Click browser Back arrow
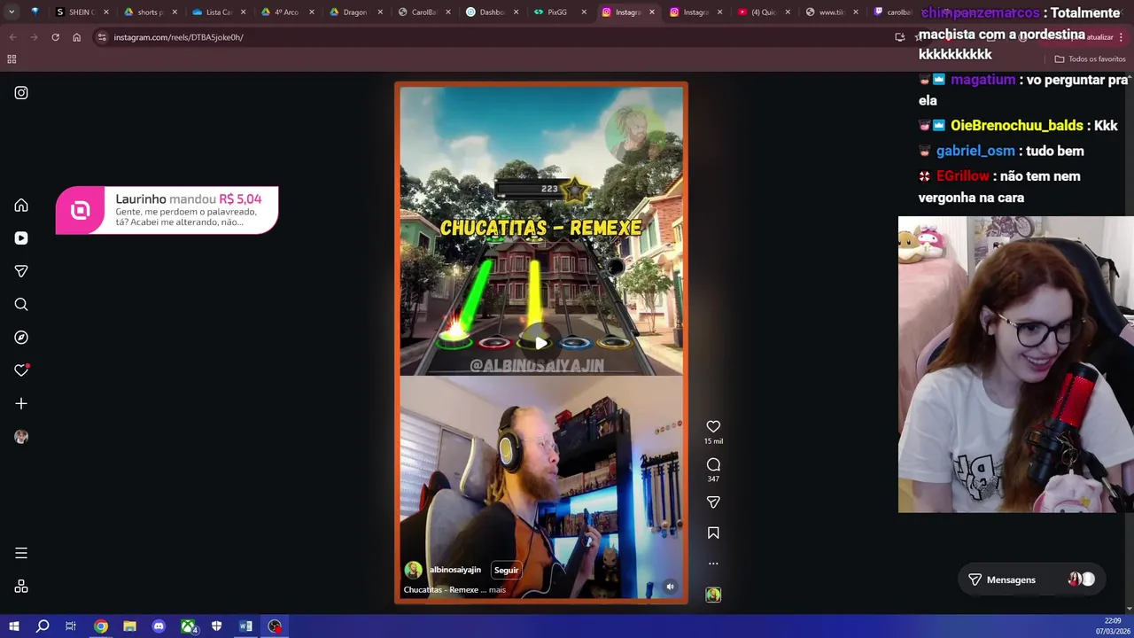1134x638 pixels. 12,37
